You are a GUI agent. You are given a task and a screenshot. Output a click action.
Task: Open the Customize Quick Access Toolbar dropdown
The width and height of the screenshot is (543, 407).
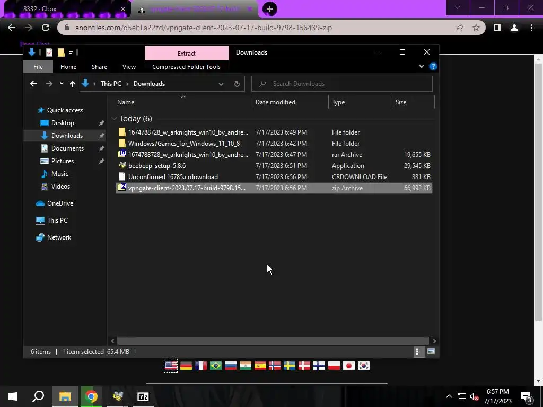pos(71,53)
